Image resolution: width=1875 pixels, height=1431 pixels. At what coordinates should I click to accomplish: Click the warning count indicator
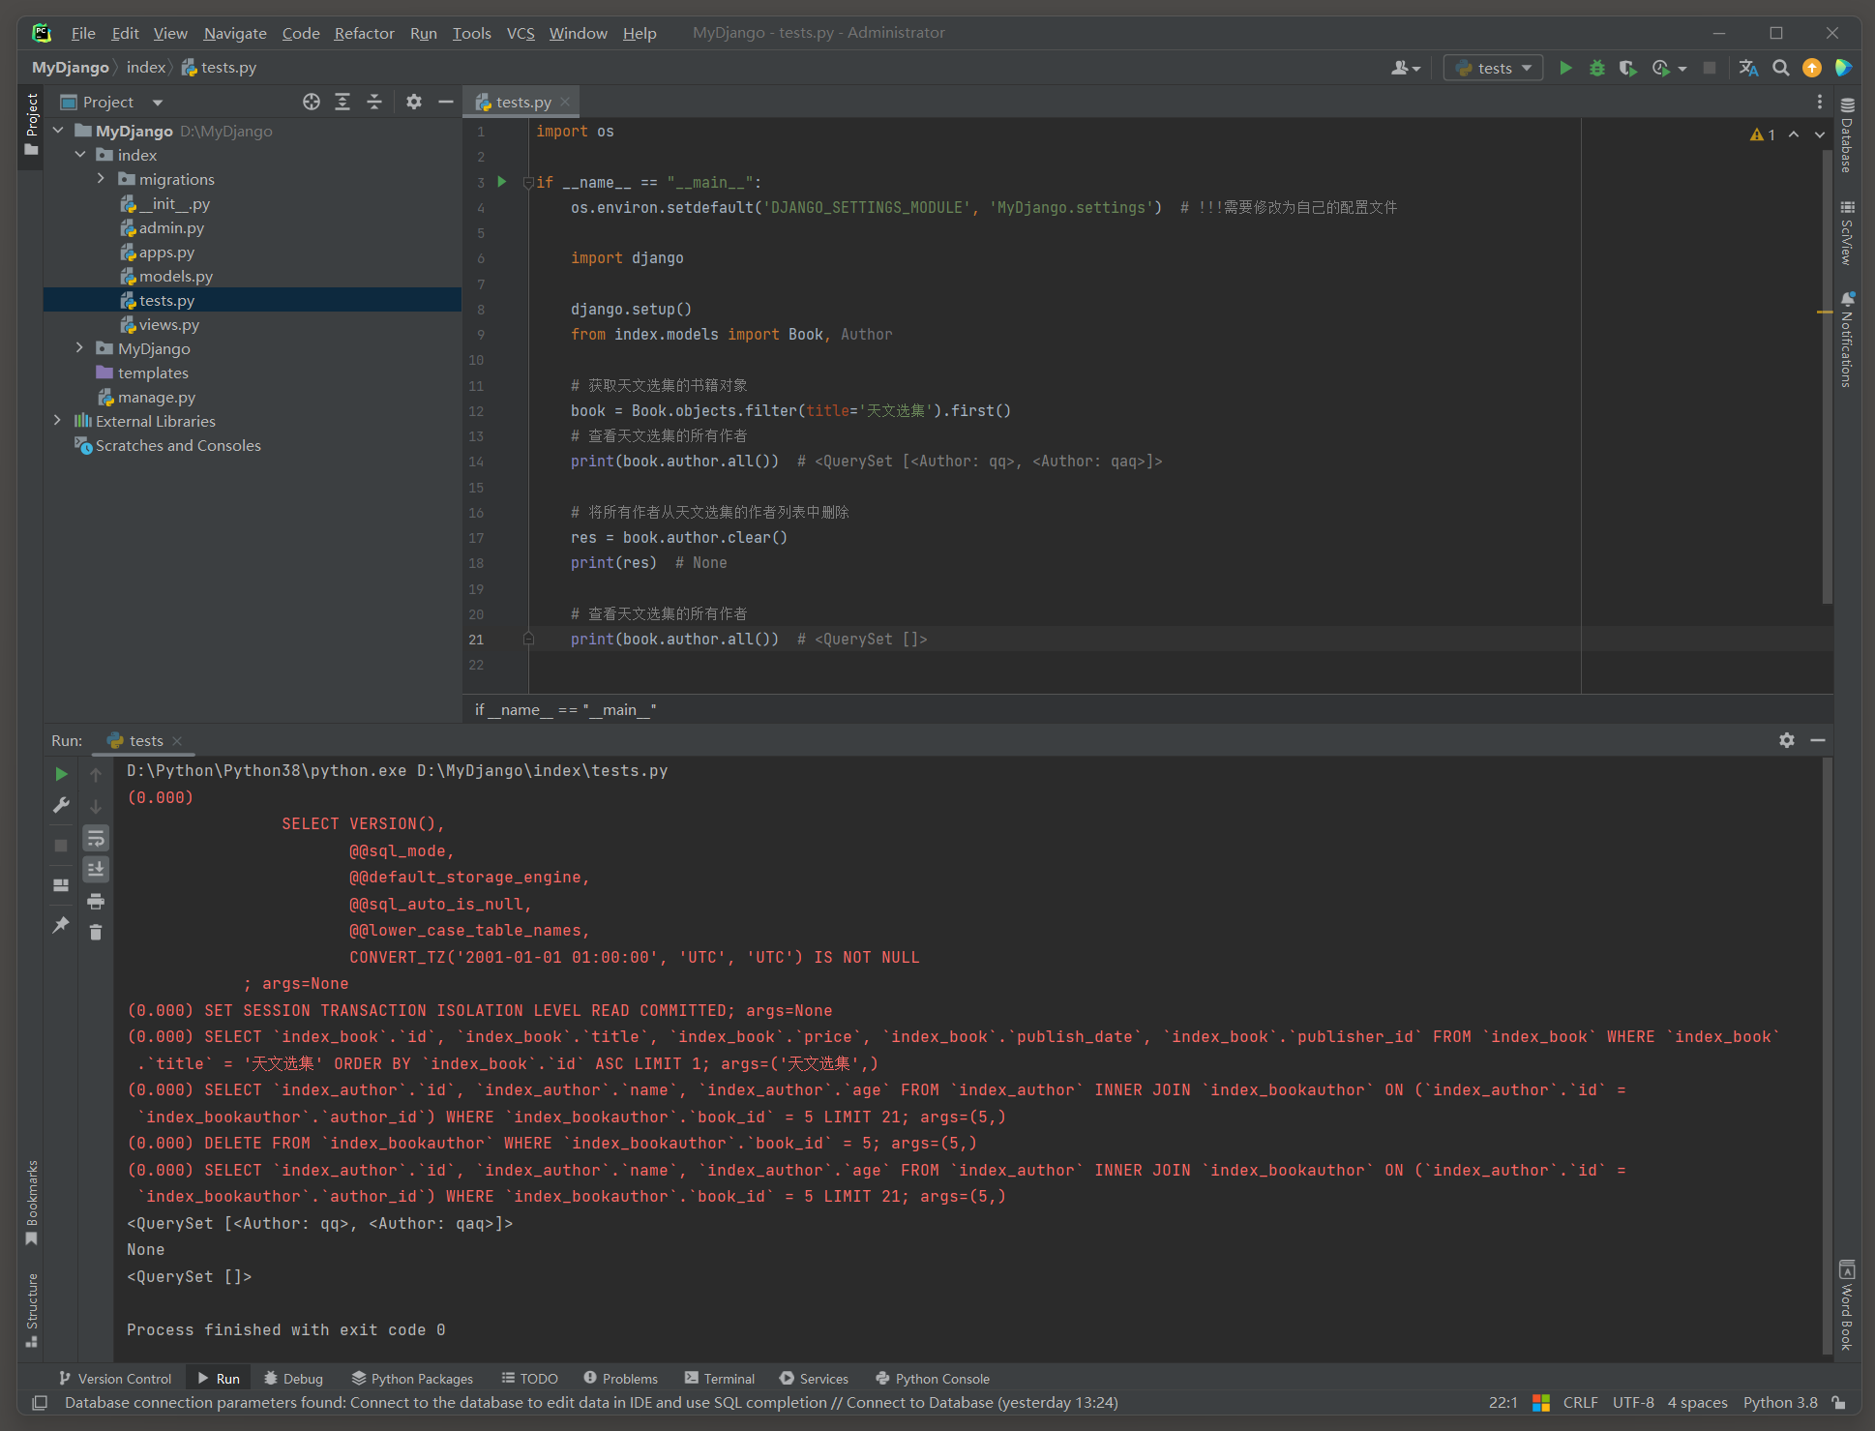click(1762, 134)
